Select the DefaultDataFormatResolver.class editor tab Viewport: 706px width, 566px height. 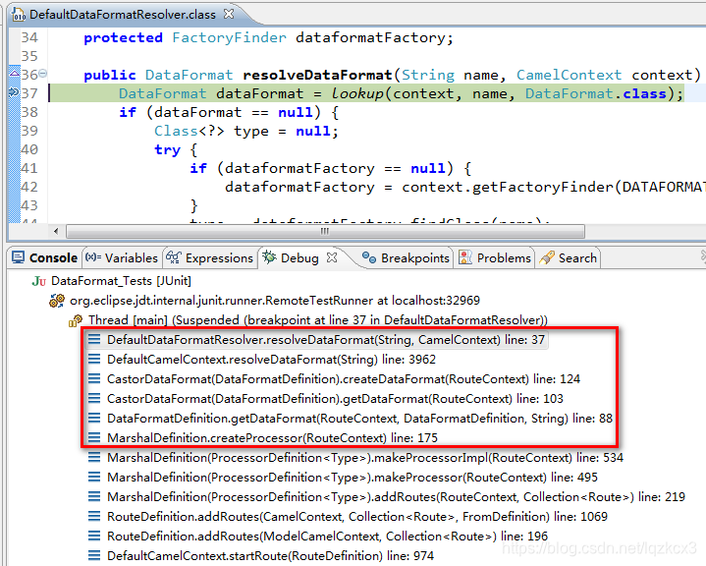click(x=123, y=15)
